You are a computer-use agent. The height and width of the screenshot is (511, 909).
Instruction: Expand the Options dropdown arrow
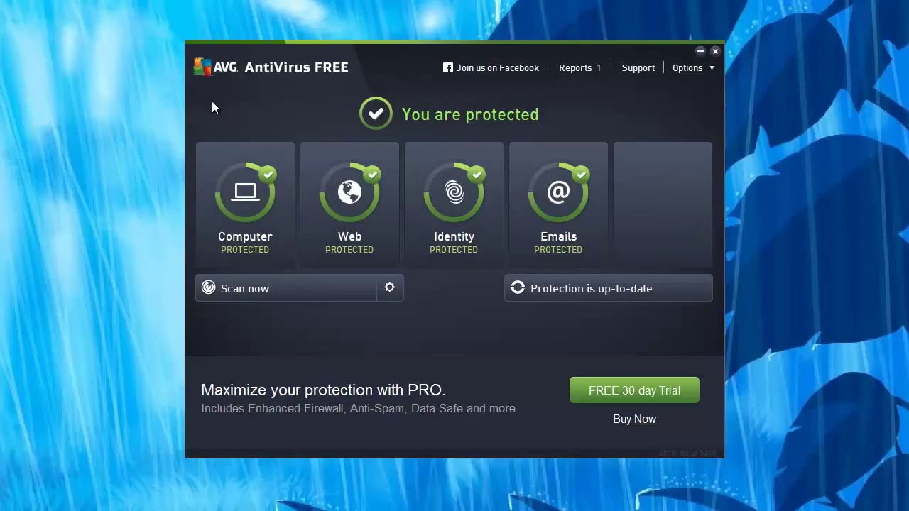pyautogui.click(x=712, y=68)
